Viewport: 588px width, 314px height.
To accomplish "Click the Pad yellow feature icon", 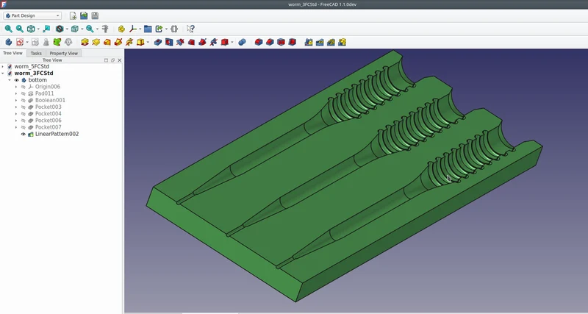I will point(85,42).
